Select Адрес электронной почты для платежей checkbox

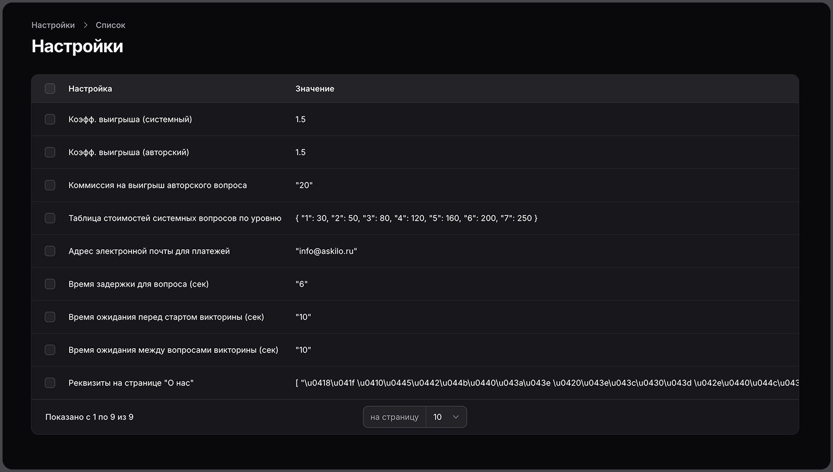[x=50, y=251]
